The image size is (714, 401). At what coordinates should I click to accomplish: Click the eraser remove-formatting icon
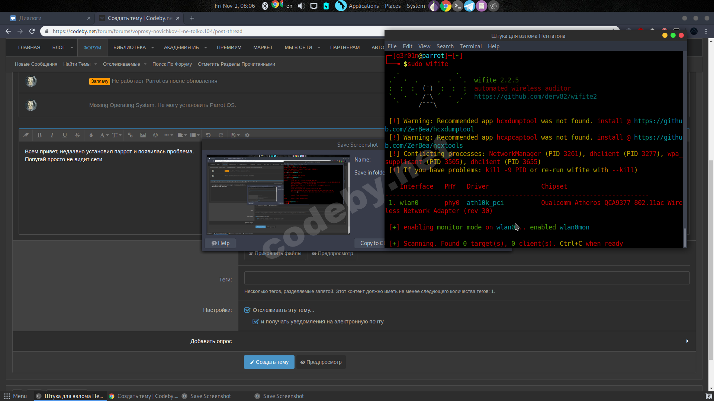26,135
